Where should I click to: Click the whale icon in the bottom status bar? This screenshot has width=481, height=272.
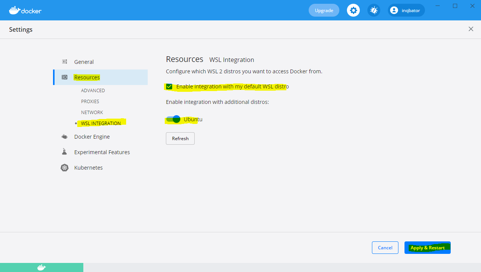[42, 267]
